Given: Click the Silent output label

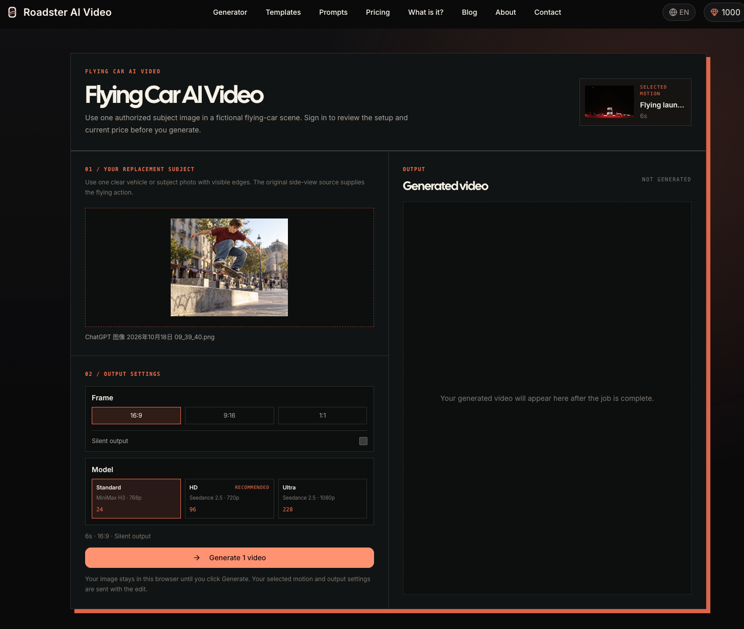Looking at the screenshot, I should [x=110, y=441].
